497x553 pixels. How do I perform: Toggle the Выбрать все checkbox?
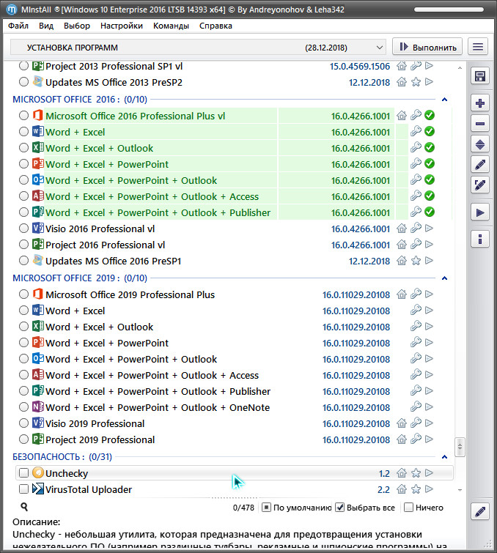(340, 508)
